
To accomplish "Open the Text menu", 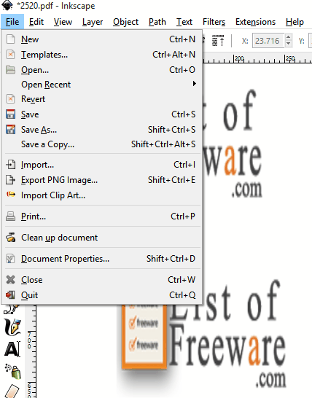I will (184, 22).
